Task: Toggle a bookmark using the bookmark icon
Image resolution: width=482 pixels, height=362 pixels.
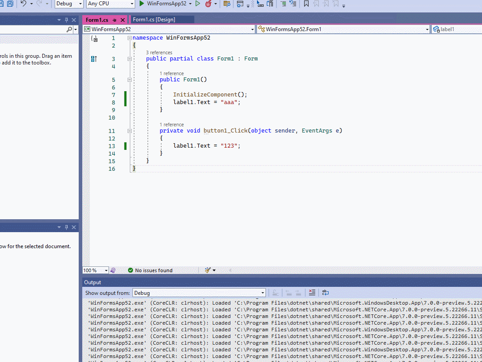Action: coord(306,4)
